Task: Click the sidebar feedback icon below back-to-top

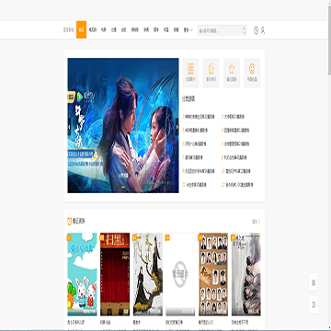Action: [314, 304]
